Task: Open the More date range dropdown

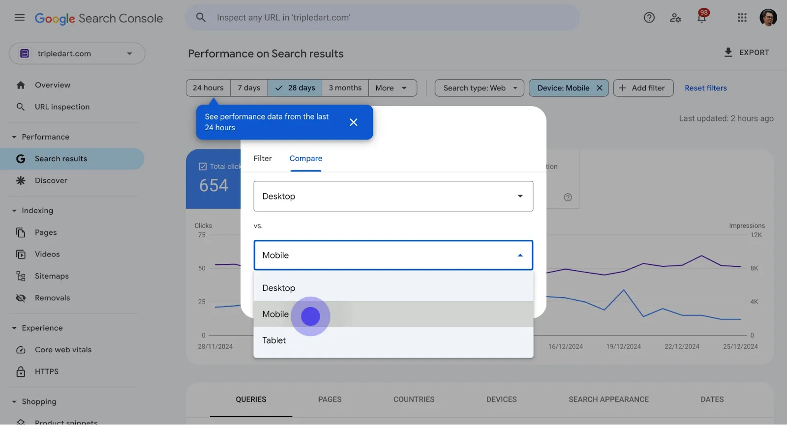Action: pos(393,88)
